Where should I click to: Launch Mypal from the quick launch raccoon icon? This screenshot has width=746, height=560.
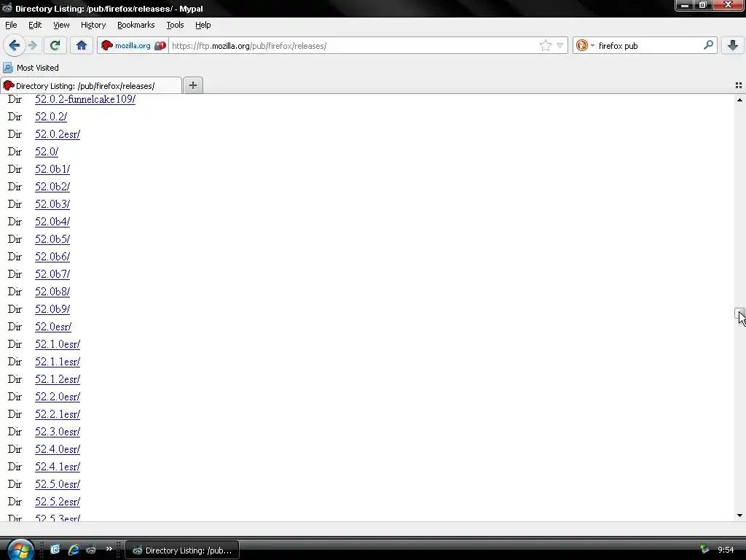click(x=90, y=550)
